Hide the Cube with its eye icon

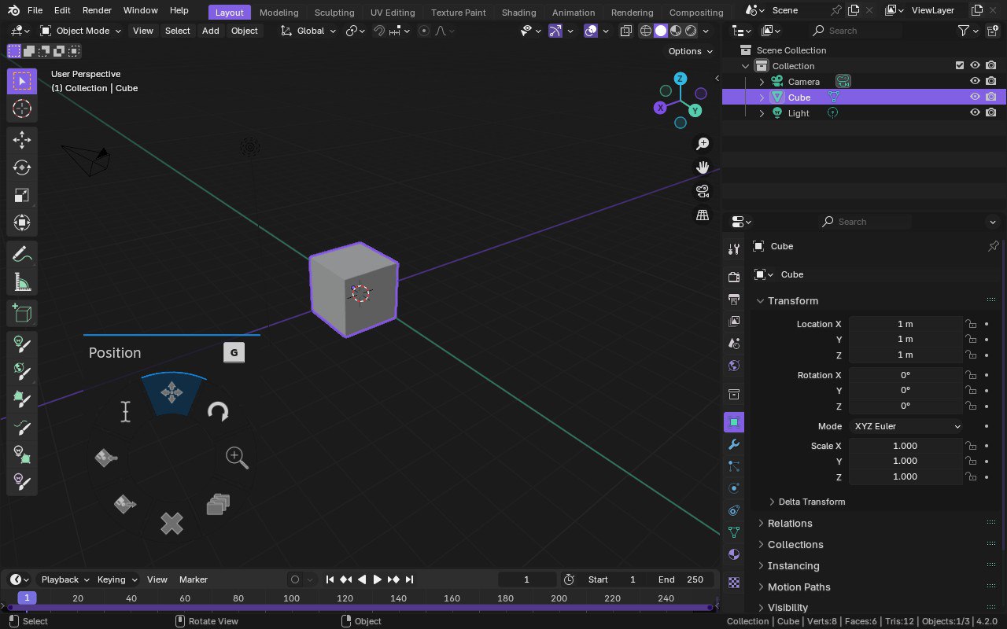click(x=975, y=97)
